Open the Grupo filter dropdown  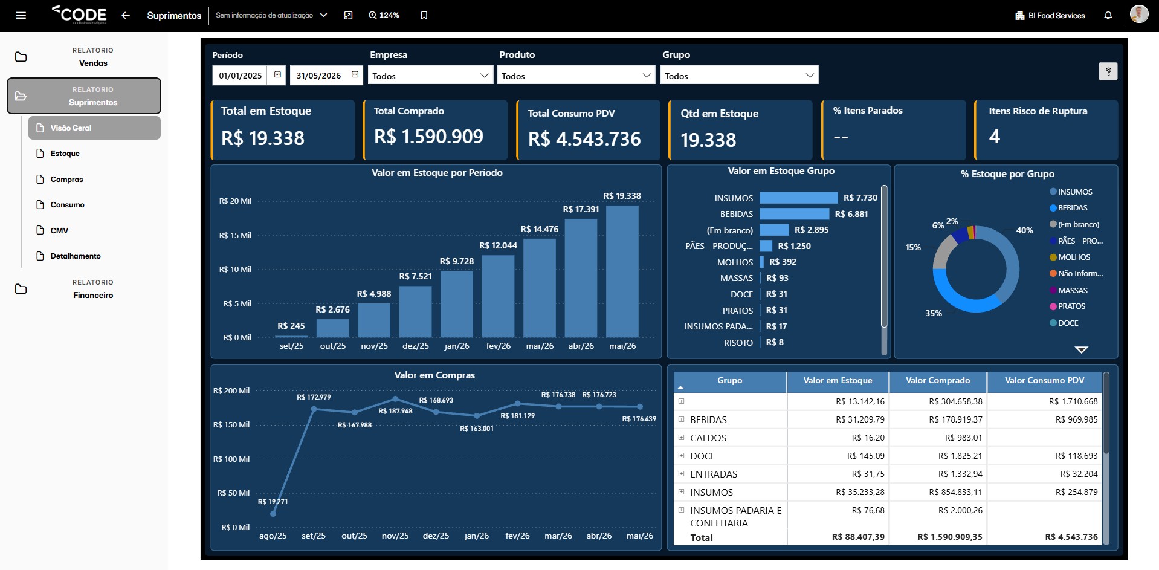(739, 76)
